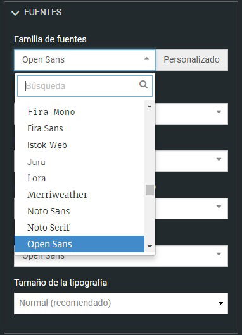
Task: Click the search magnifier icon
Action: point(143,85)
